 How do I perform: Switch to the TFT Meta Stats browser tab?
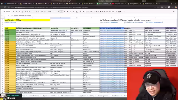pos(12,4)
